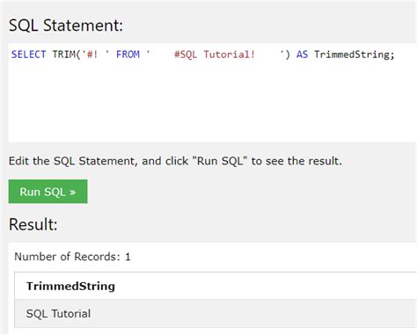Click the green Run SQL button
417x335 pixels.
click(48, 192)
